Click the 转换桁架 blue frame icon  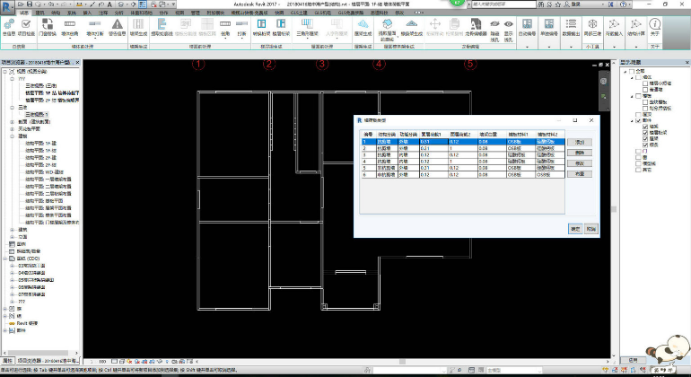262,24
